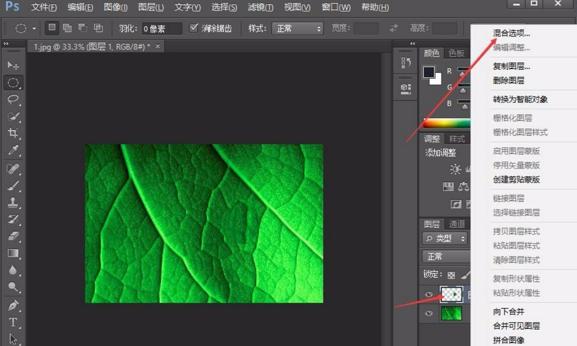The height and width of the screenshot is (346, 577).
Task: Click the foreground color swatch
Action: coord(428,73)
